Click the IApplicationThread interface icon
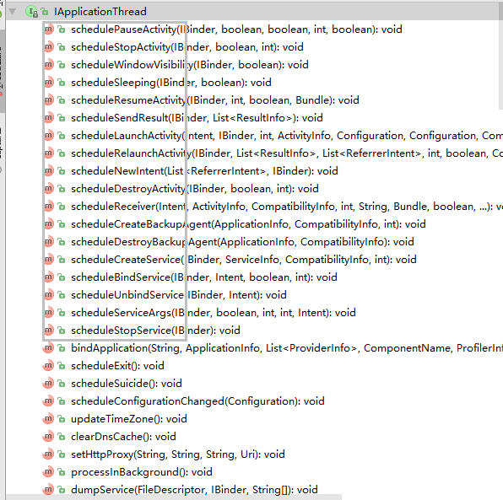 31,12
